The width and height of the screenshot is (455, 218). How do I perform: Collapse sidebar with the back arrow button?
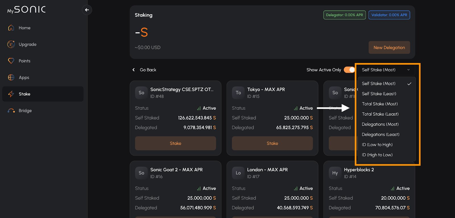pos(87,10)
